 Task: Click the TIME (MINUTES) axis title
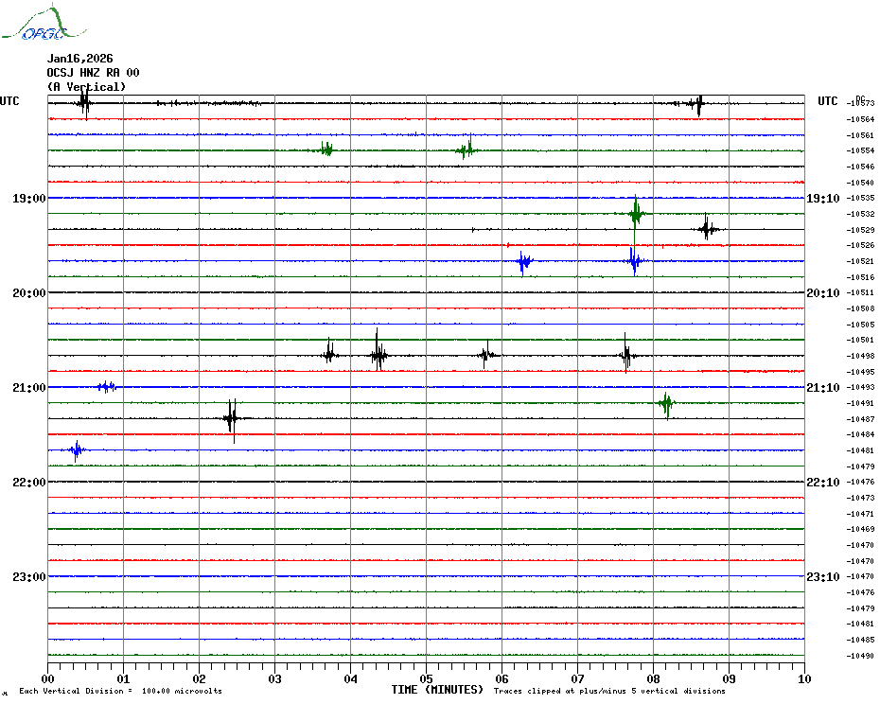click(437, 690)
